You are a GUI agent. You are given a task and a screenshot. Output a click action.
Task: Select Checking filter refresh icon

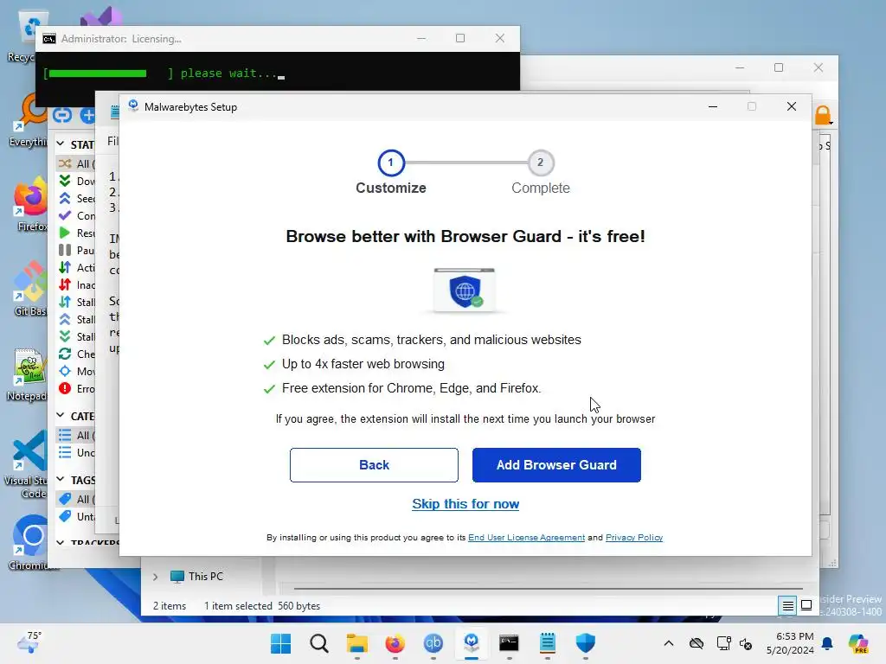(65, 354)
